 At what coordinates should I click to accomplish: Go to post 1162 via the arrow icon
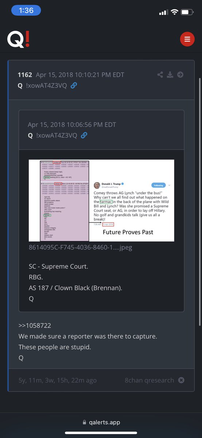coord(180,75)
